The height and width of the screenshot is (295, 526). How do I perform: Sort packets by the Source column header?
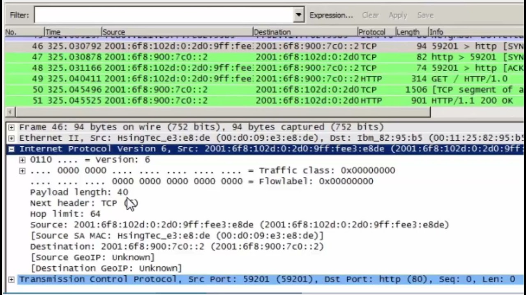(177, 32)
